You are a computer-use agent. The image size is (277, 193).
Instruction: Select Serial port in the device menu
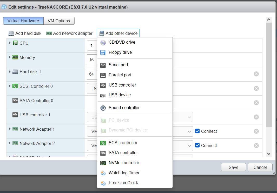135,65
